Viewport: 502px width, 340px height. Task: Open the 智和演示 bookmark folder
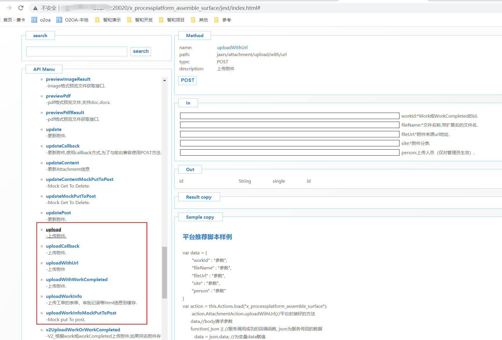pyautogui.click(x=108, y=20)
